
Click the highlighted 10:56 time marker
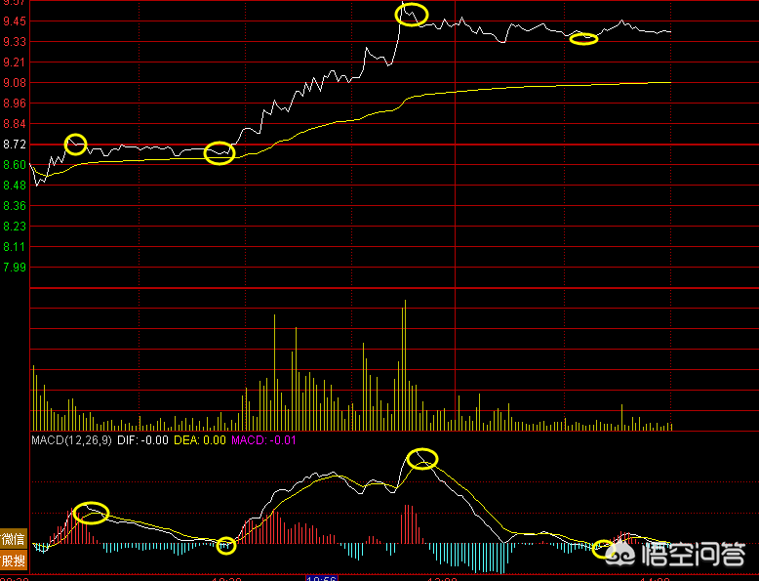click(322, 578)
